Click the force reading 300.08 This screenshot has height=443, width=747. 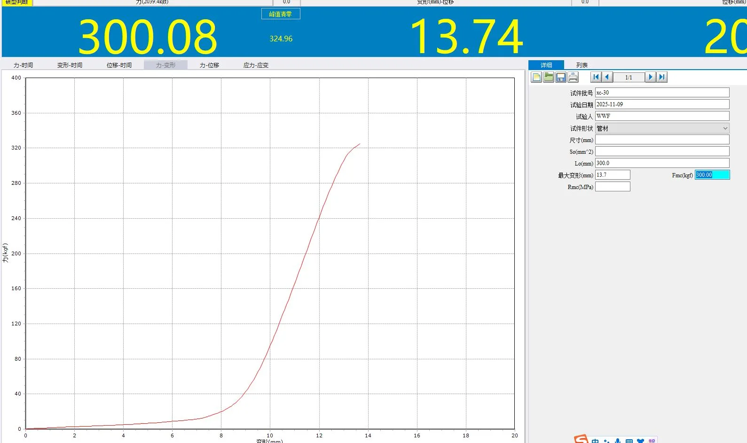(x=148, y=37)
